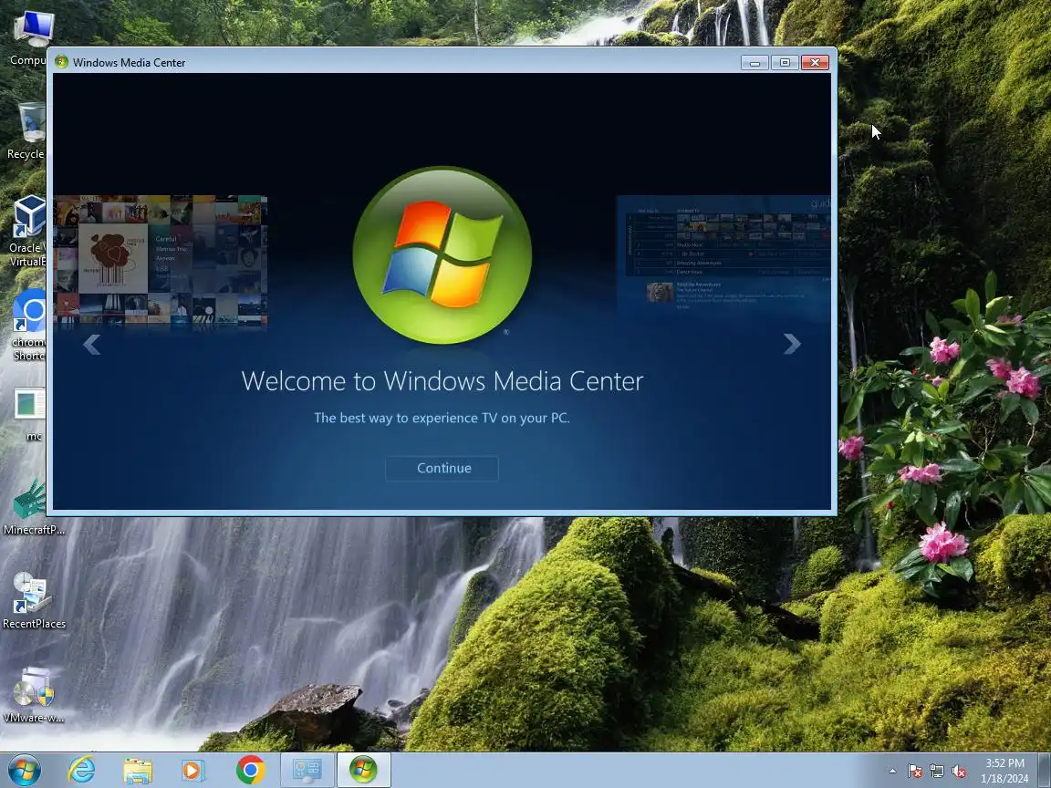Viewport: 1051px width, 788px height.
Task: Maximize the Windows Media Center window
Action: [x=785, y=62]
